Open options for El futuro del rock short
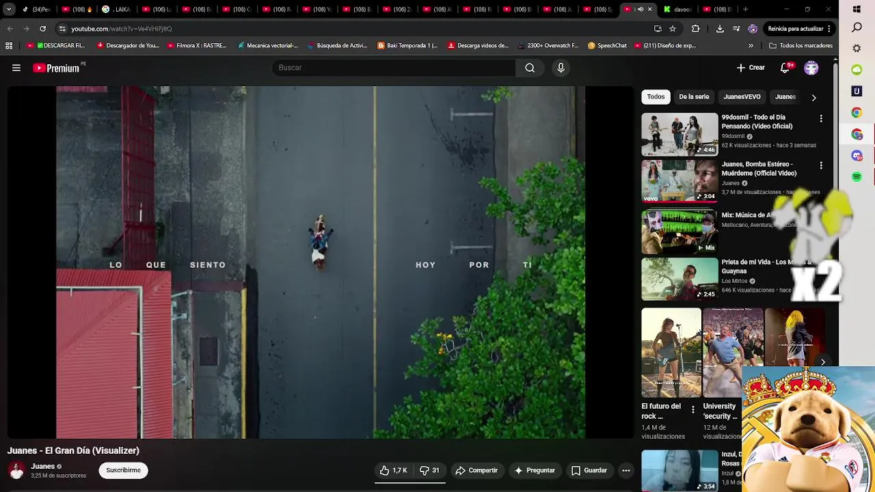This screenshot has width=875, height=492. click(x=692, y=410)
